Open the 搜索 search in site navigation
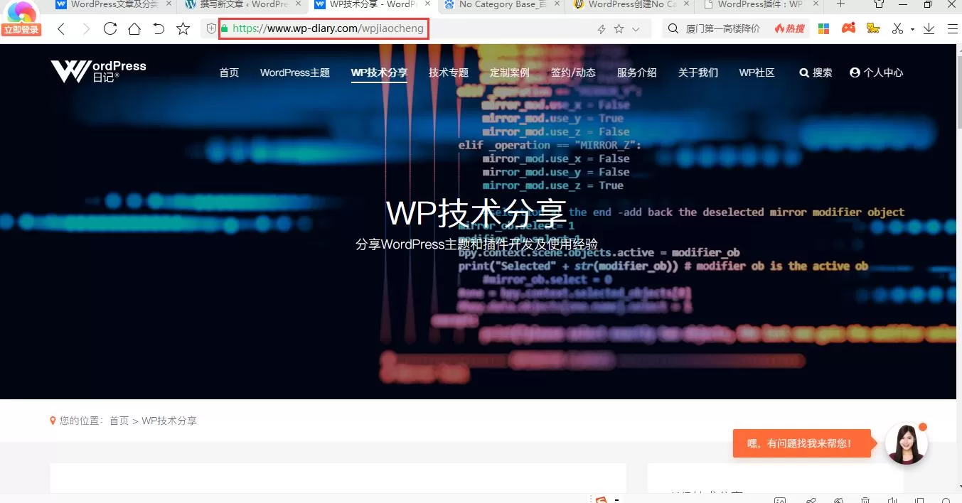Image resolution: width=962 pixels, height=503 pixels. (x=816, y=72)
